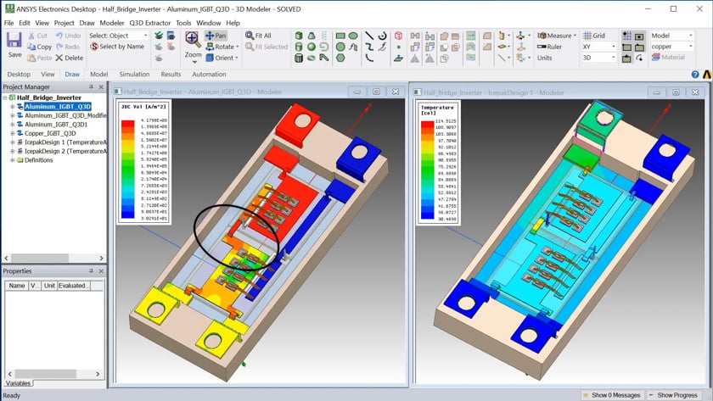Image resolution: width=713 pixels, height=401 pixels.
Task: Toggle the middle-left snap mode icon
Action: coord(626,47)
